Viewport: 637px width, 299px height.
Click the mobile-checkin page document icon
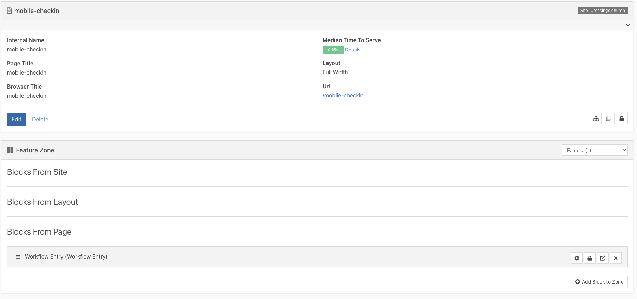pos(9,11)
